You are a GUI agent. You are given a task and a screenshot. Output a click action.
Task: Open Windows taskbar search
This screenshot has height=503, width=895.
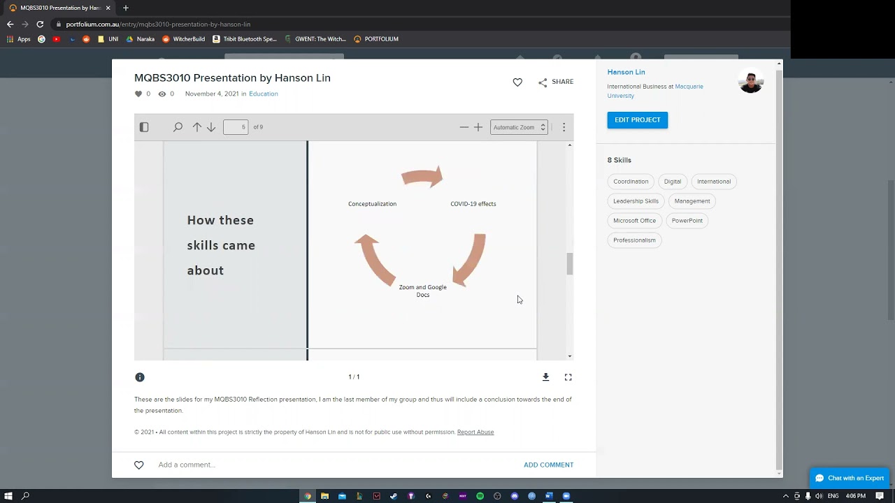coord(26,496)
